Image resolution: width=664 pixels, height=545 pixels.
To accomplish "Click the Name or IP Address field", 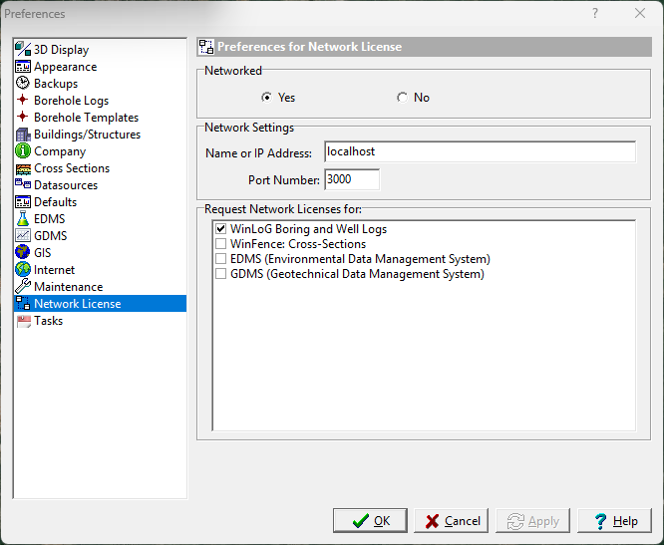I will 480,152.
